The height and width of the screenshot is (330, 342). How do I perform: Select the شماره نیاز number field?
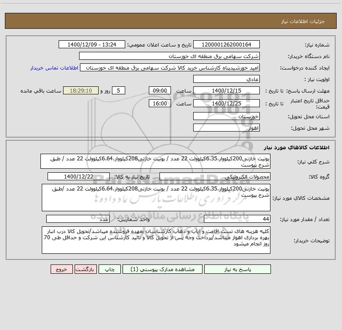click(x=226, y=45)
